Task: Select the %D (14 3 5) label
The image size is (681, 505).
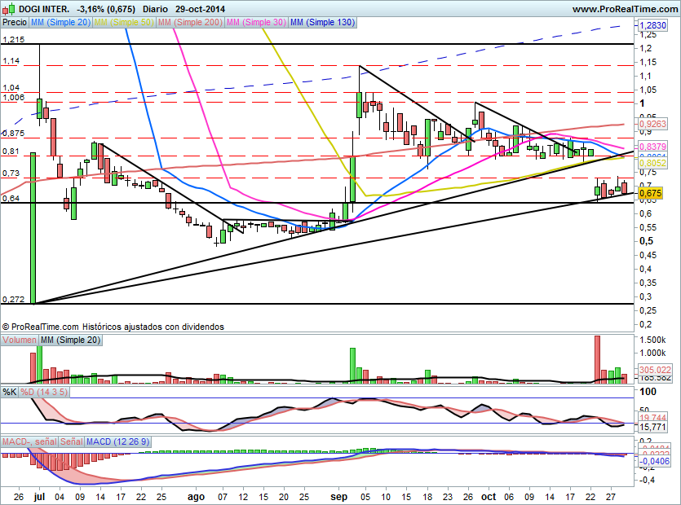Action: 44,393
